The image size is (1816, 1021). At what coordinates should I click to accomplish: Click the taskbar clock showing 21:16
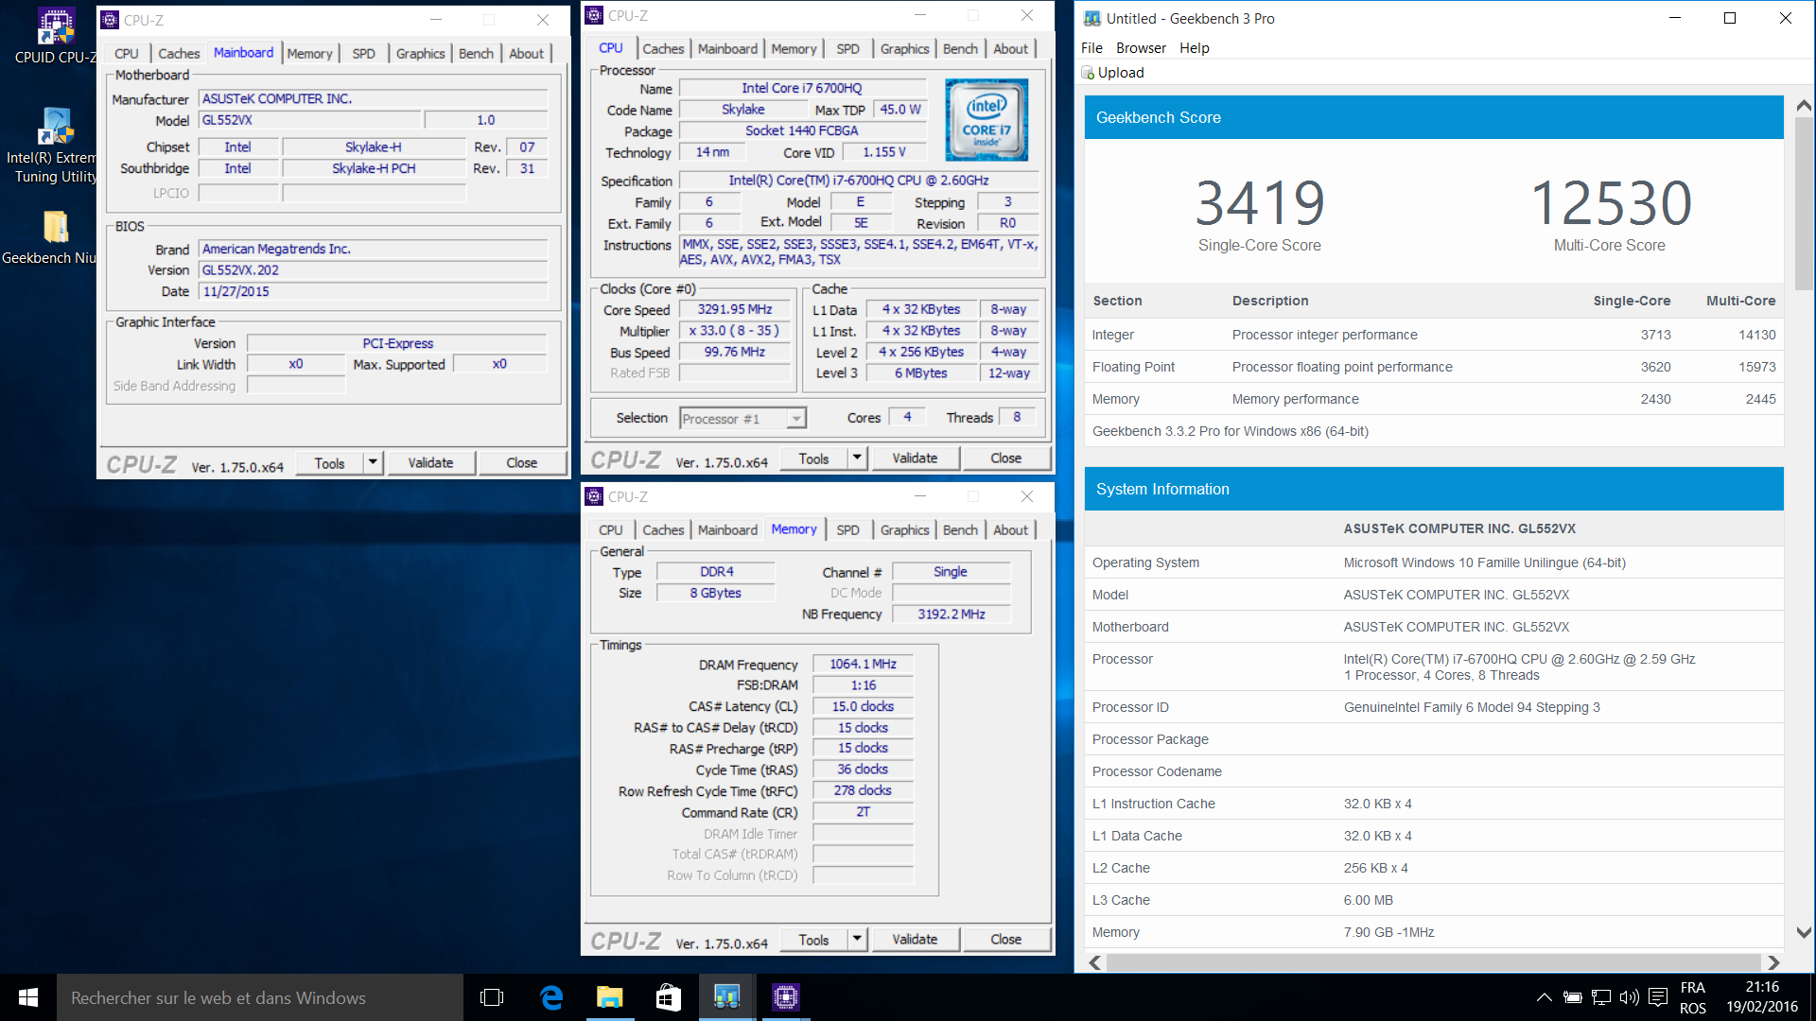click(1762, 997)
